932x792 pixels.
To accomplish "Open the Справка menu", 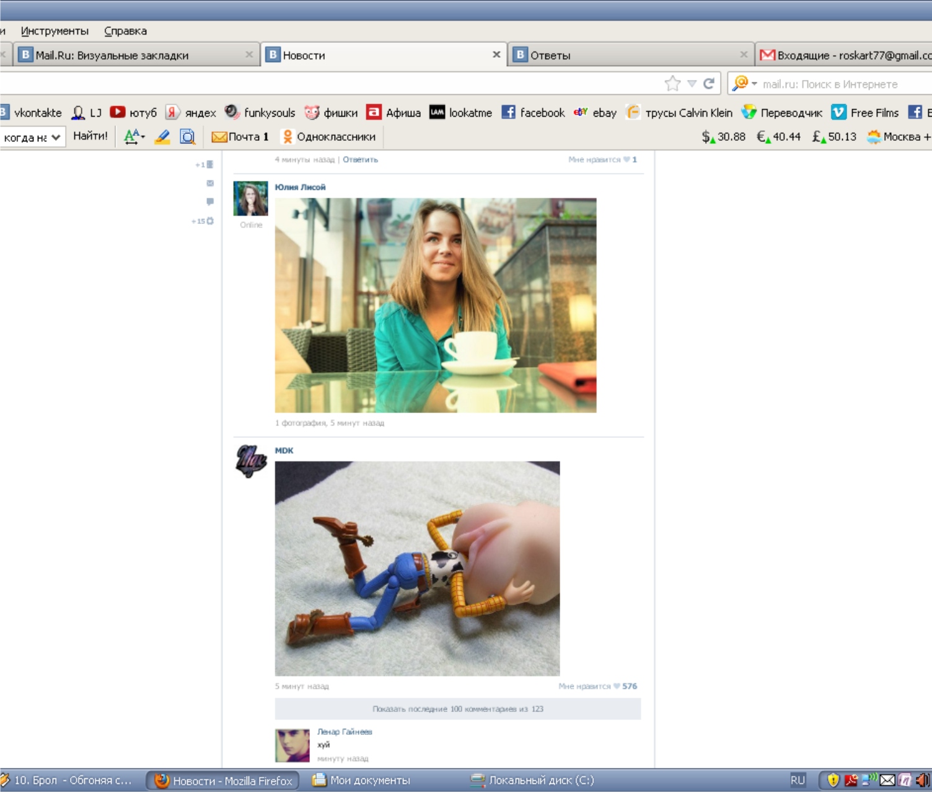I will click(x=125, y=31).
